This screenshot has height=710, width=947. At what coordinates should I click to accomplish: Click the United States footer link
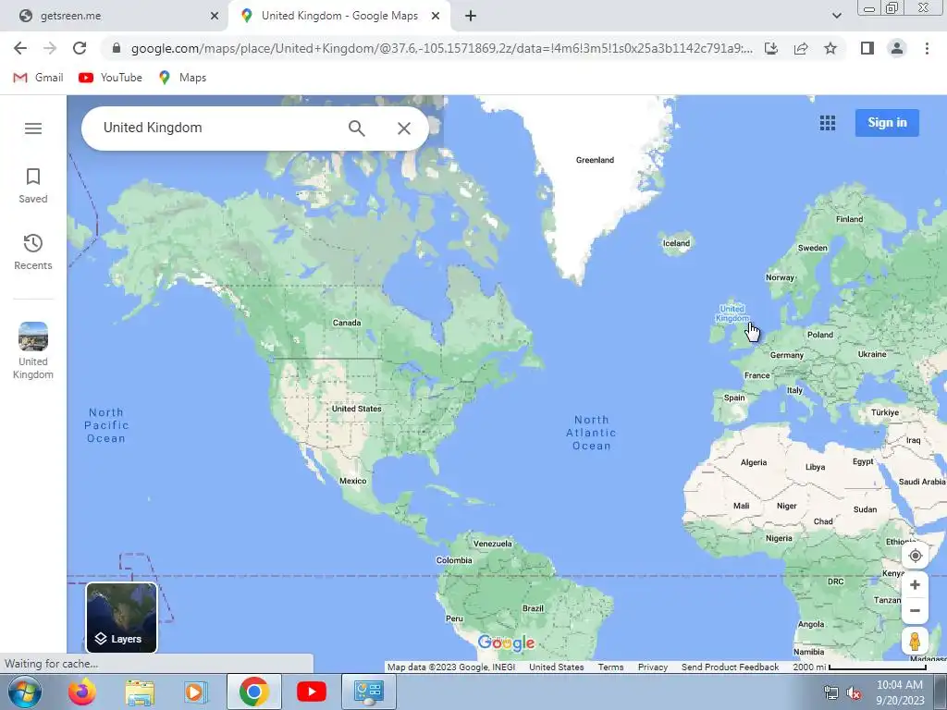pos(556,667)
